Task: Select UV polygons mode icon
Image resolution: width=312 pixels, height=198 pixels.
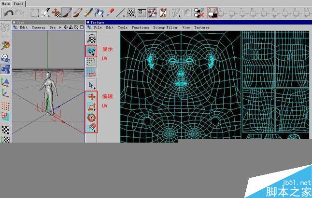Action: click(x=91, y=72)
